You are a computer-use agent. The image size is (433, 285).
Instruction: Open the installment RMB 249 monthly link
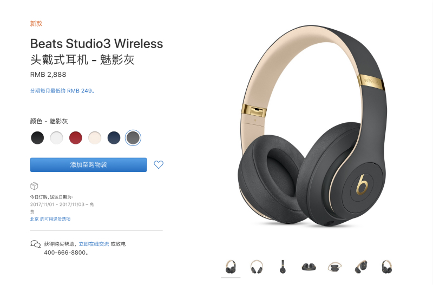pos(62,91)
